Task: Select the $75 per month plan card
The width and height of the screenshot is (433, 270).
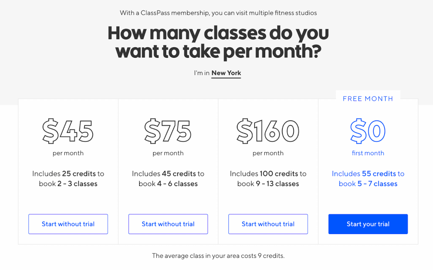Action: [x=168, y=171]
